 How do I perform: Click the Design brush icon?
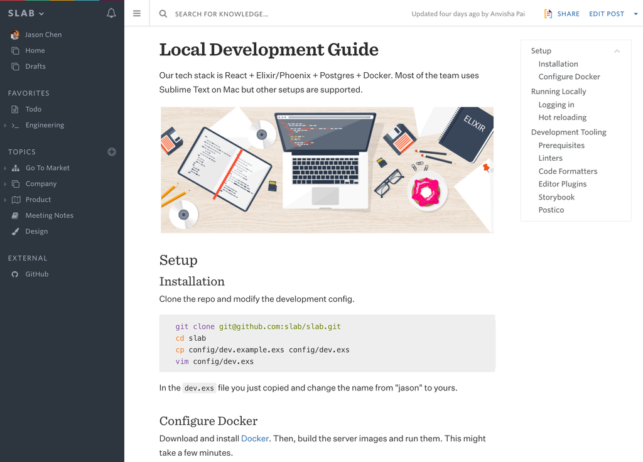point(15,232)
